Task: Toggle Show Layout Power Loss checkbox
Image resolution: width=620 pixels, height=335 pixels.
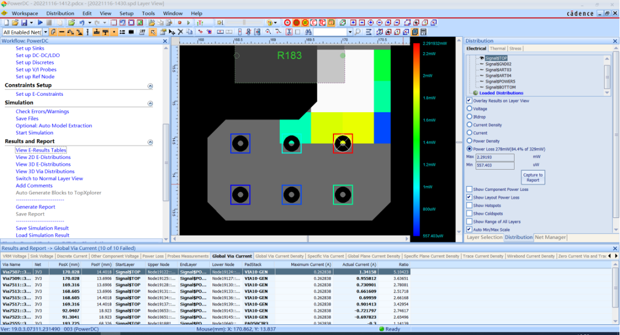Action: (x=469, y=197)
